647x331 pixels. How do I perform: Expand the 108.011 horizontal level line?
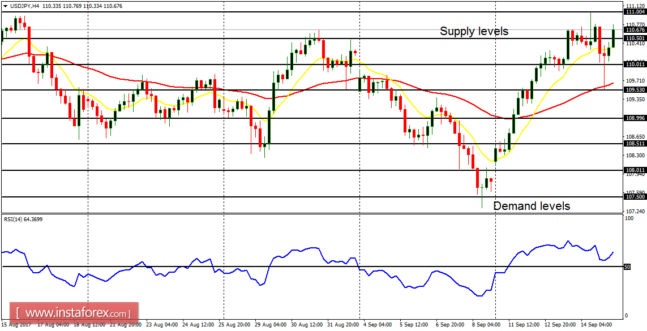pyautogui.click(x=635, y=170)
